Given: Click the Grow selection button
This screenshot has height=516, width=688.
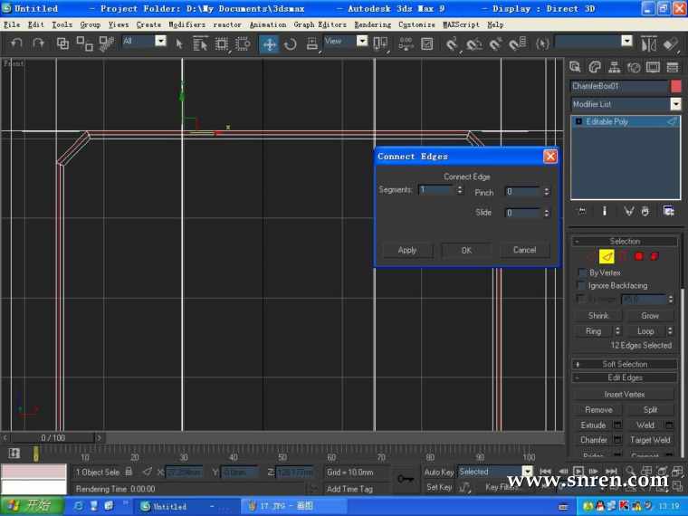Looking at the screenshot, I should point(650,316).
